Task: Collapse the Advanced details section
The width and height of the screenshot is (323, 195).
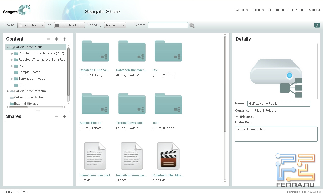Action: coord(237,116)
